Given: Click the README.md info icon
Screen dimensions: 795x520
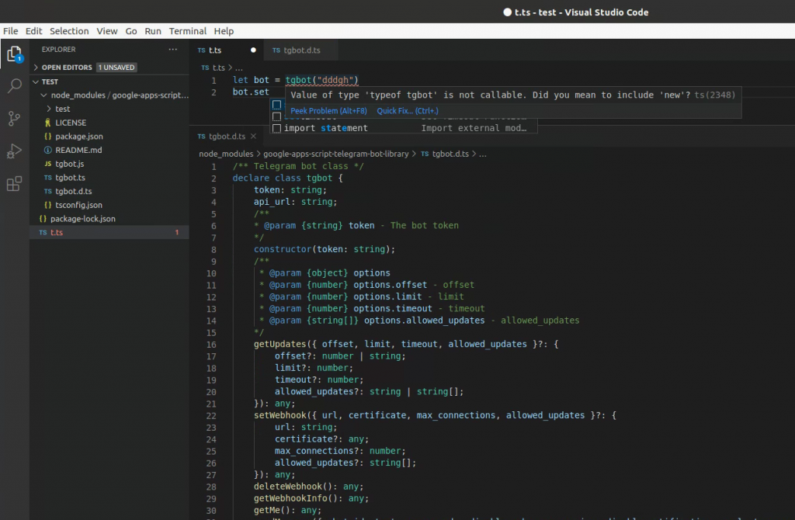Looking at the screenshot, I should coord(47,150).
